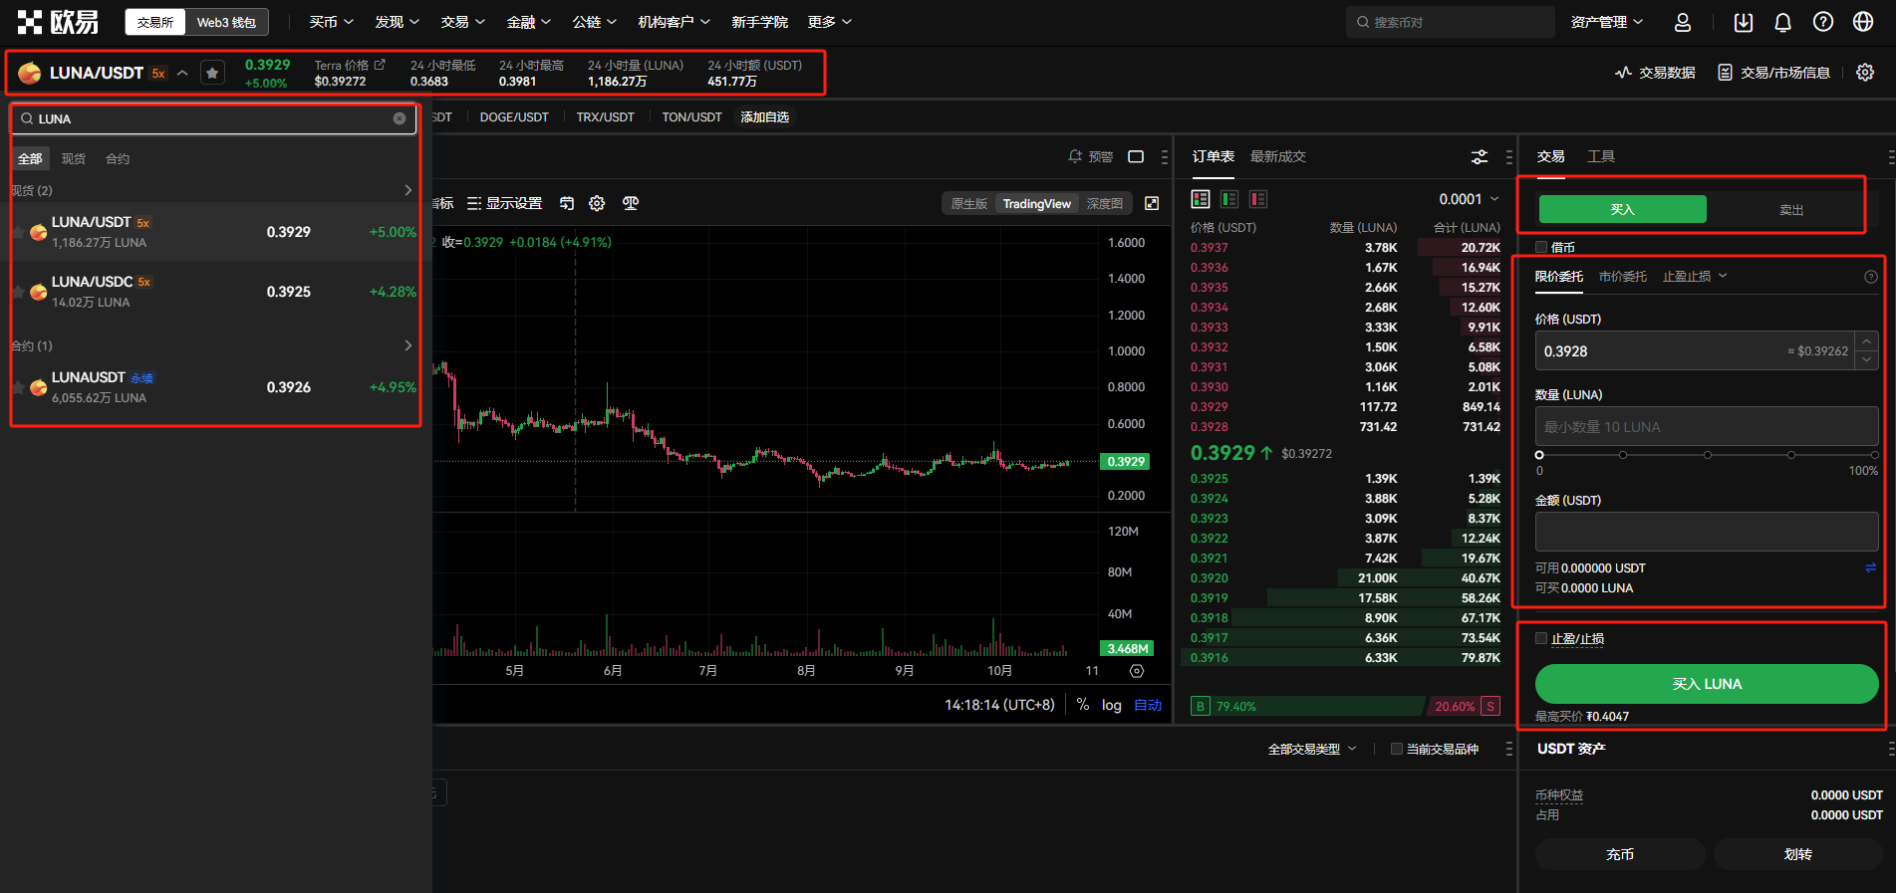Expand chart to fullscreen

[1152, 203]
